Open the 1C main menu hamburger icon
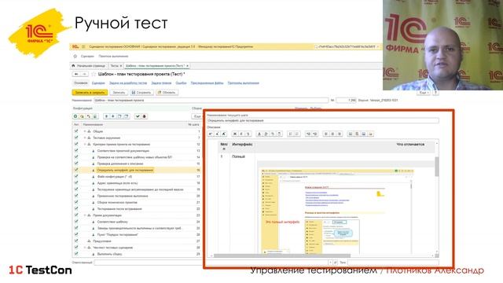Viewport: 503px width, 283px height. 83,47
